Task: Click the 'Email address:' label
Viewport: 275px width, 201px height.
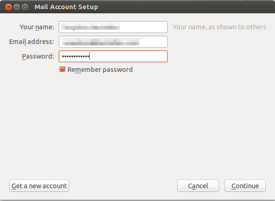Action: [x=32, y=42]
